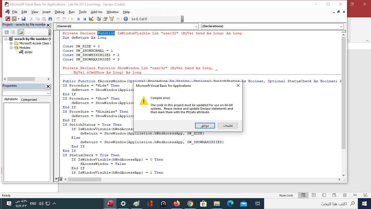Click the Windows search box اكتب هنا للبحث

311,204
